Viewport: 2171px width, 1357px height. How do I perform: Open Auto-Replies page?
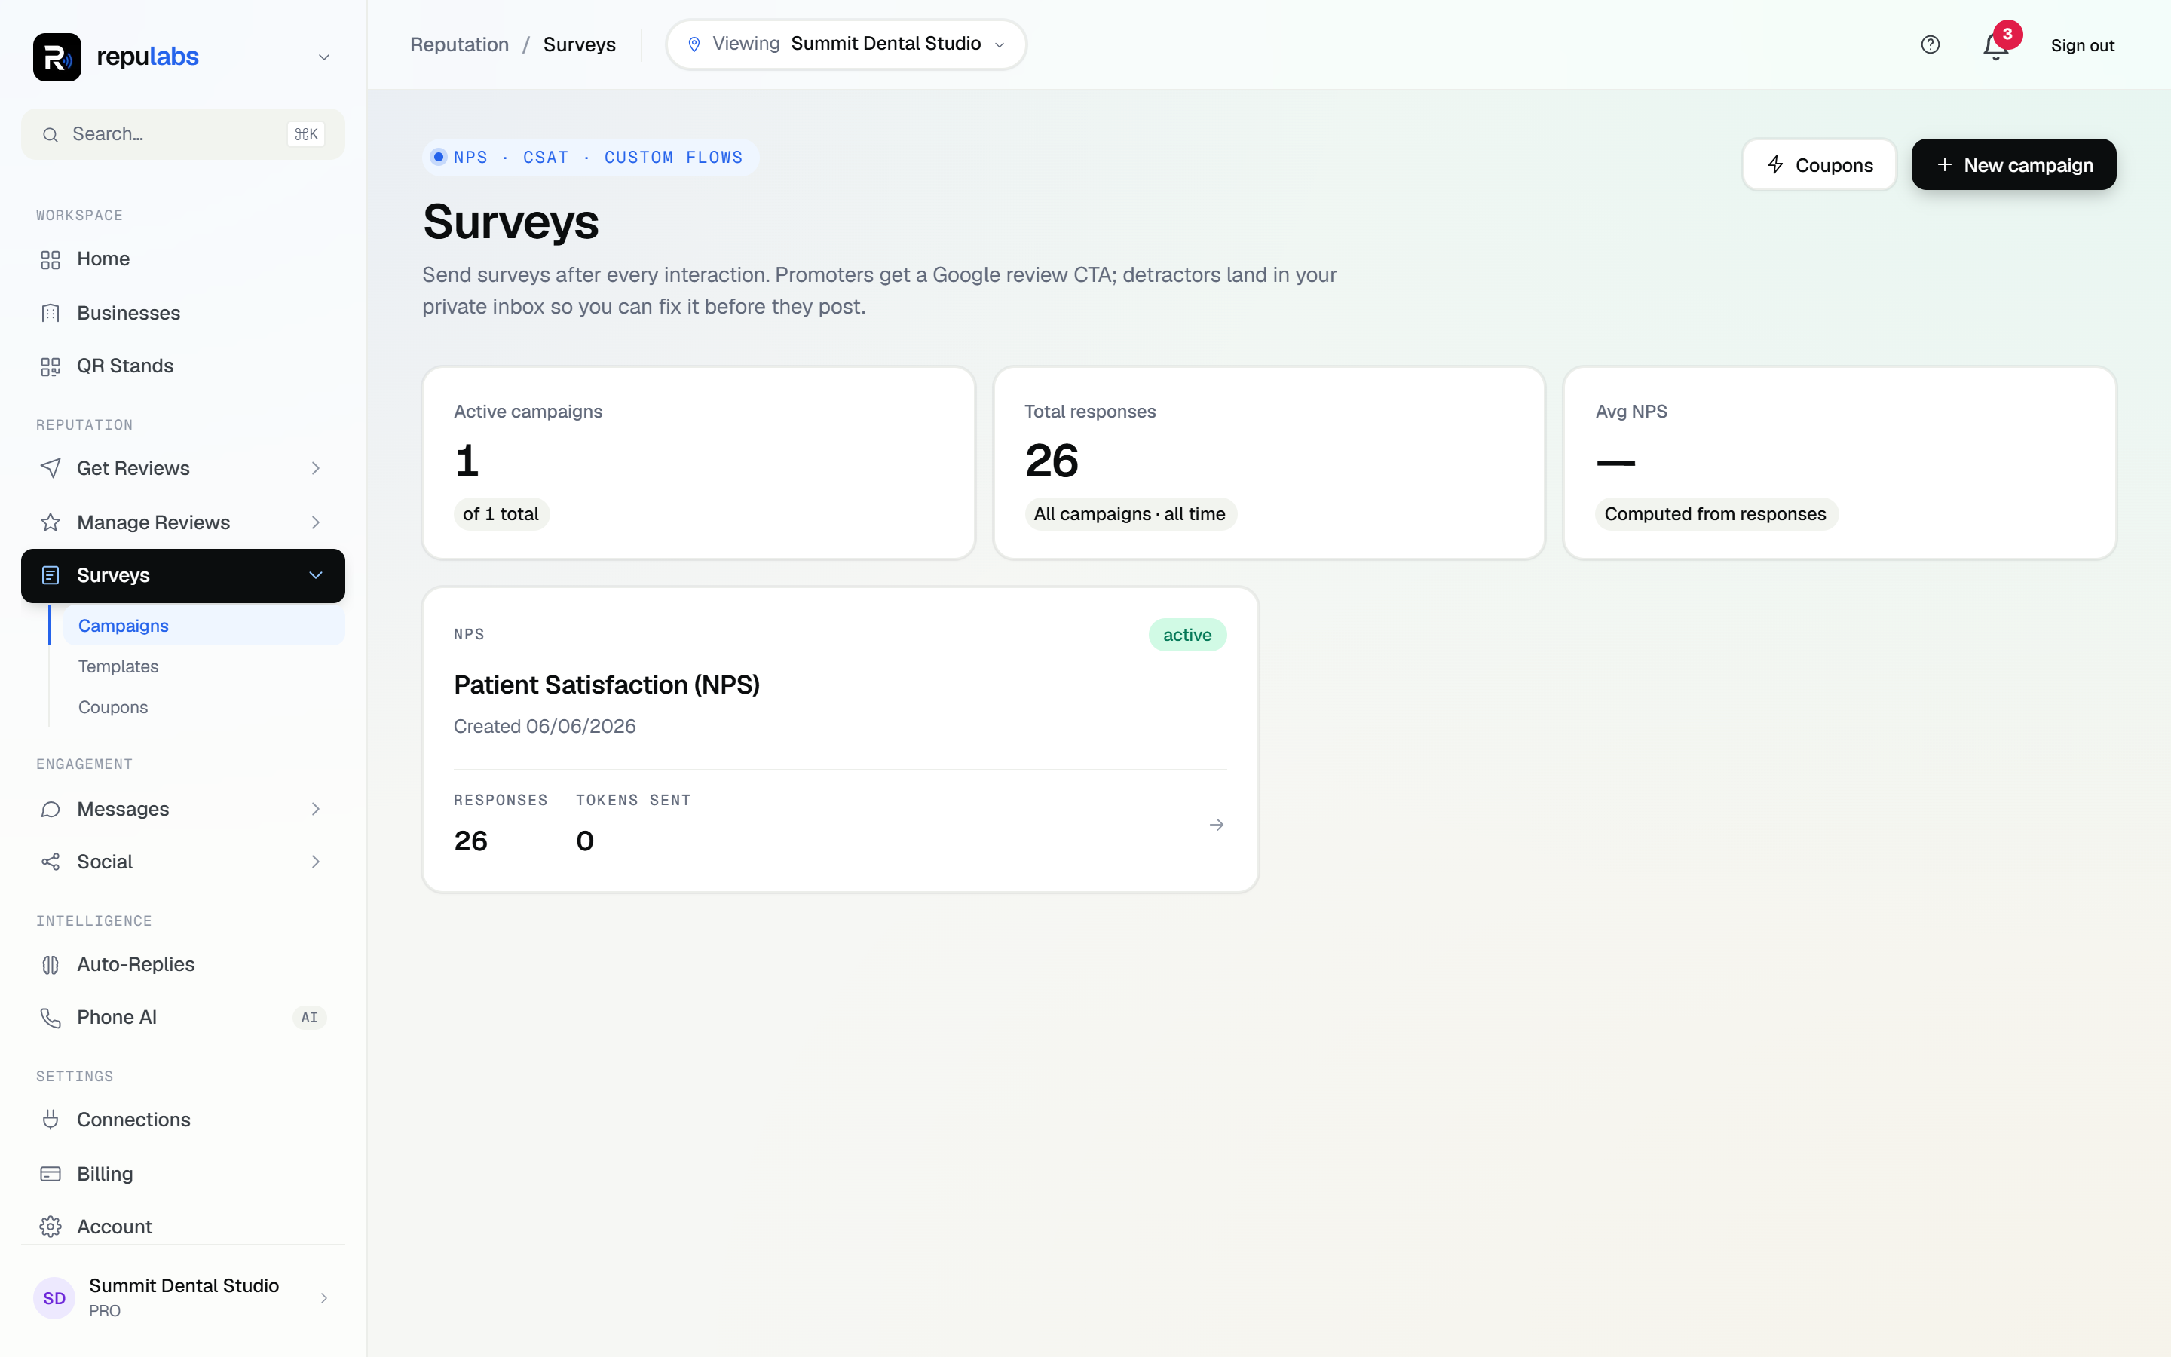tap(183, 965)
